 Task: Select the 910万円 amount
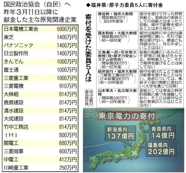(68, 86)
